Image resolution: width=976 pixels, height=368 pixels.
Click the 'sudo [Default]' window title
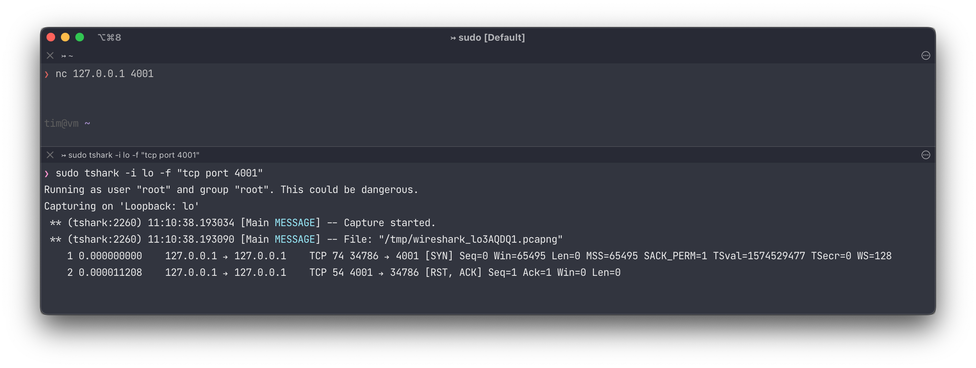[x=488, y=37]
